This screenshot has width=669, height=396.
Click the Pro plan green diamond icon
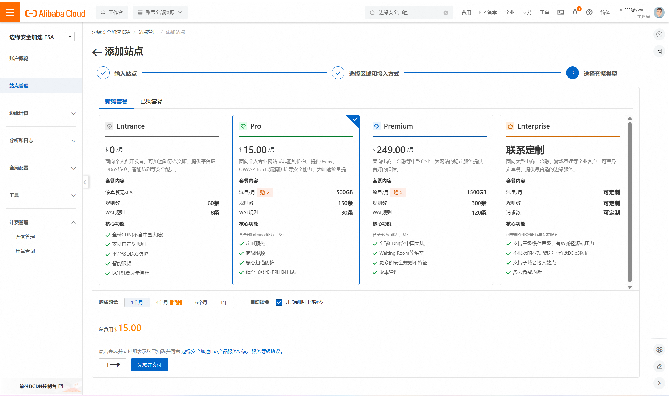[x=243, y=126]
